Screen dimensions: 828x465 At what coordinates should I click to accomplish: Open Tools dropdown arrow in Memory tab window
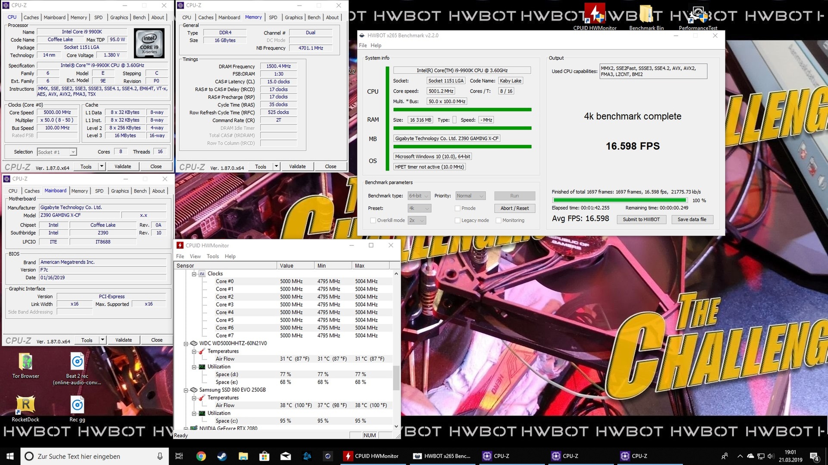[x=276, y=167]
